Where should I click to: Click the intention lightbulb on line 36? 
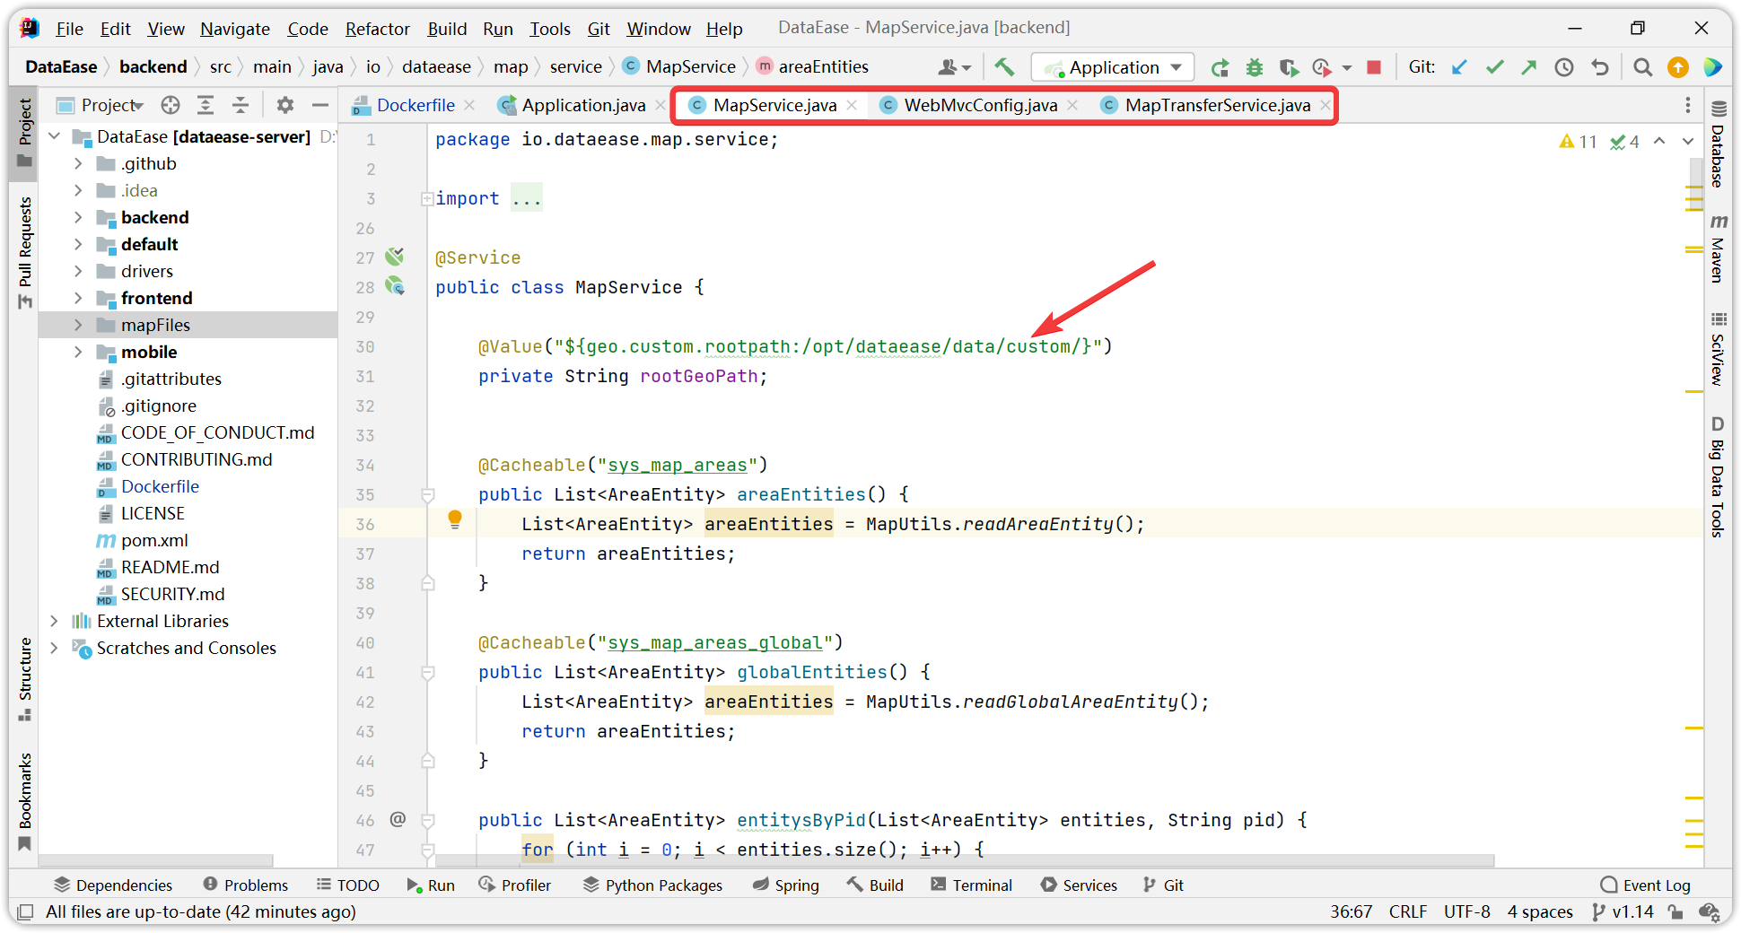click(455, 519)
